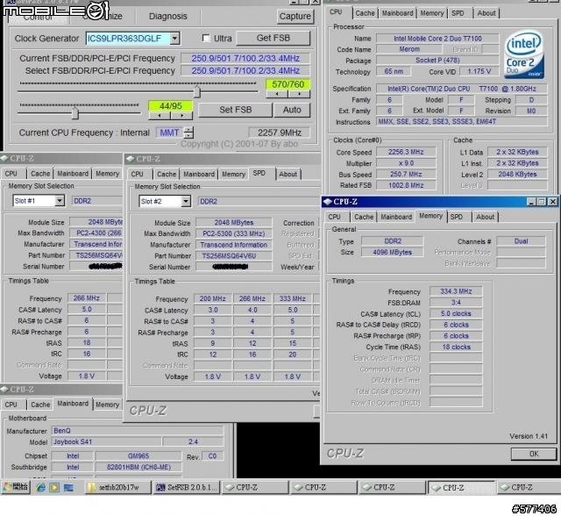Screen dimensions: 561x516
Task: Select About tab in the Memory timings window
Action: (485, 217)
